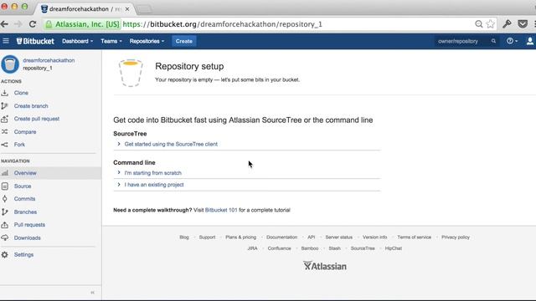Click the Settings gear icon
This screenshot has height=301, width=536.
[5, 254]
